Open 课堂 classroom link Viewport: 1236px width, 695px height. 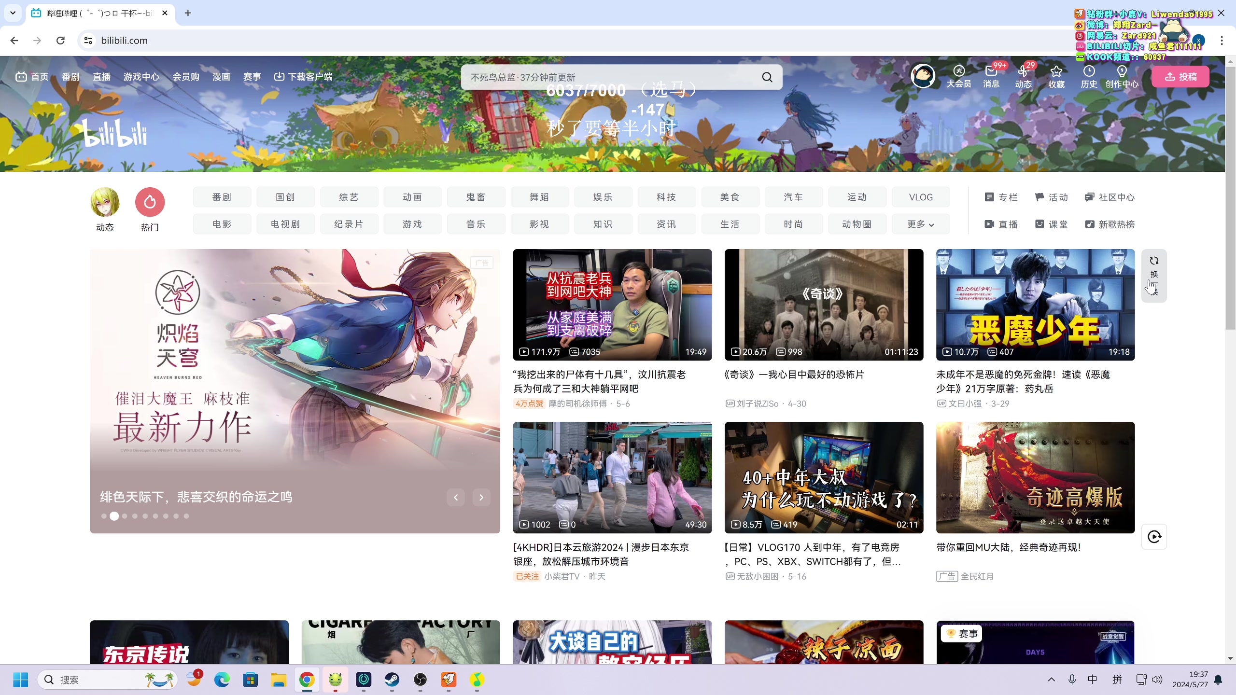tap(1051, 224)
